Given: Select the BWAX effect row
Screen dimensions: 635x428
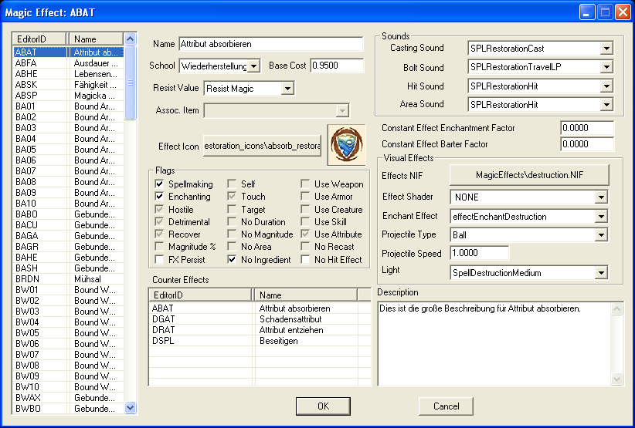Looking at the screenshot, I should pos(68,398).
